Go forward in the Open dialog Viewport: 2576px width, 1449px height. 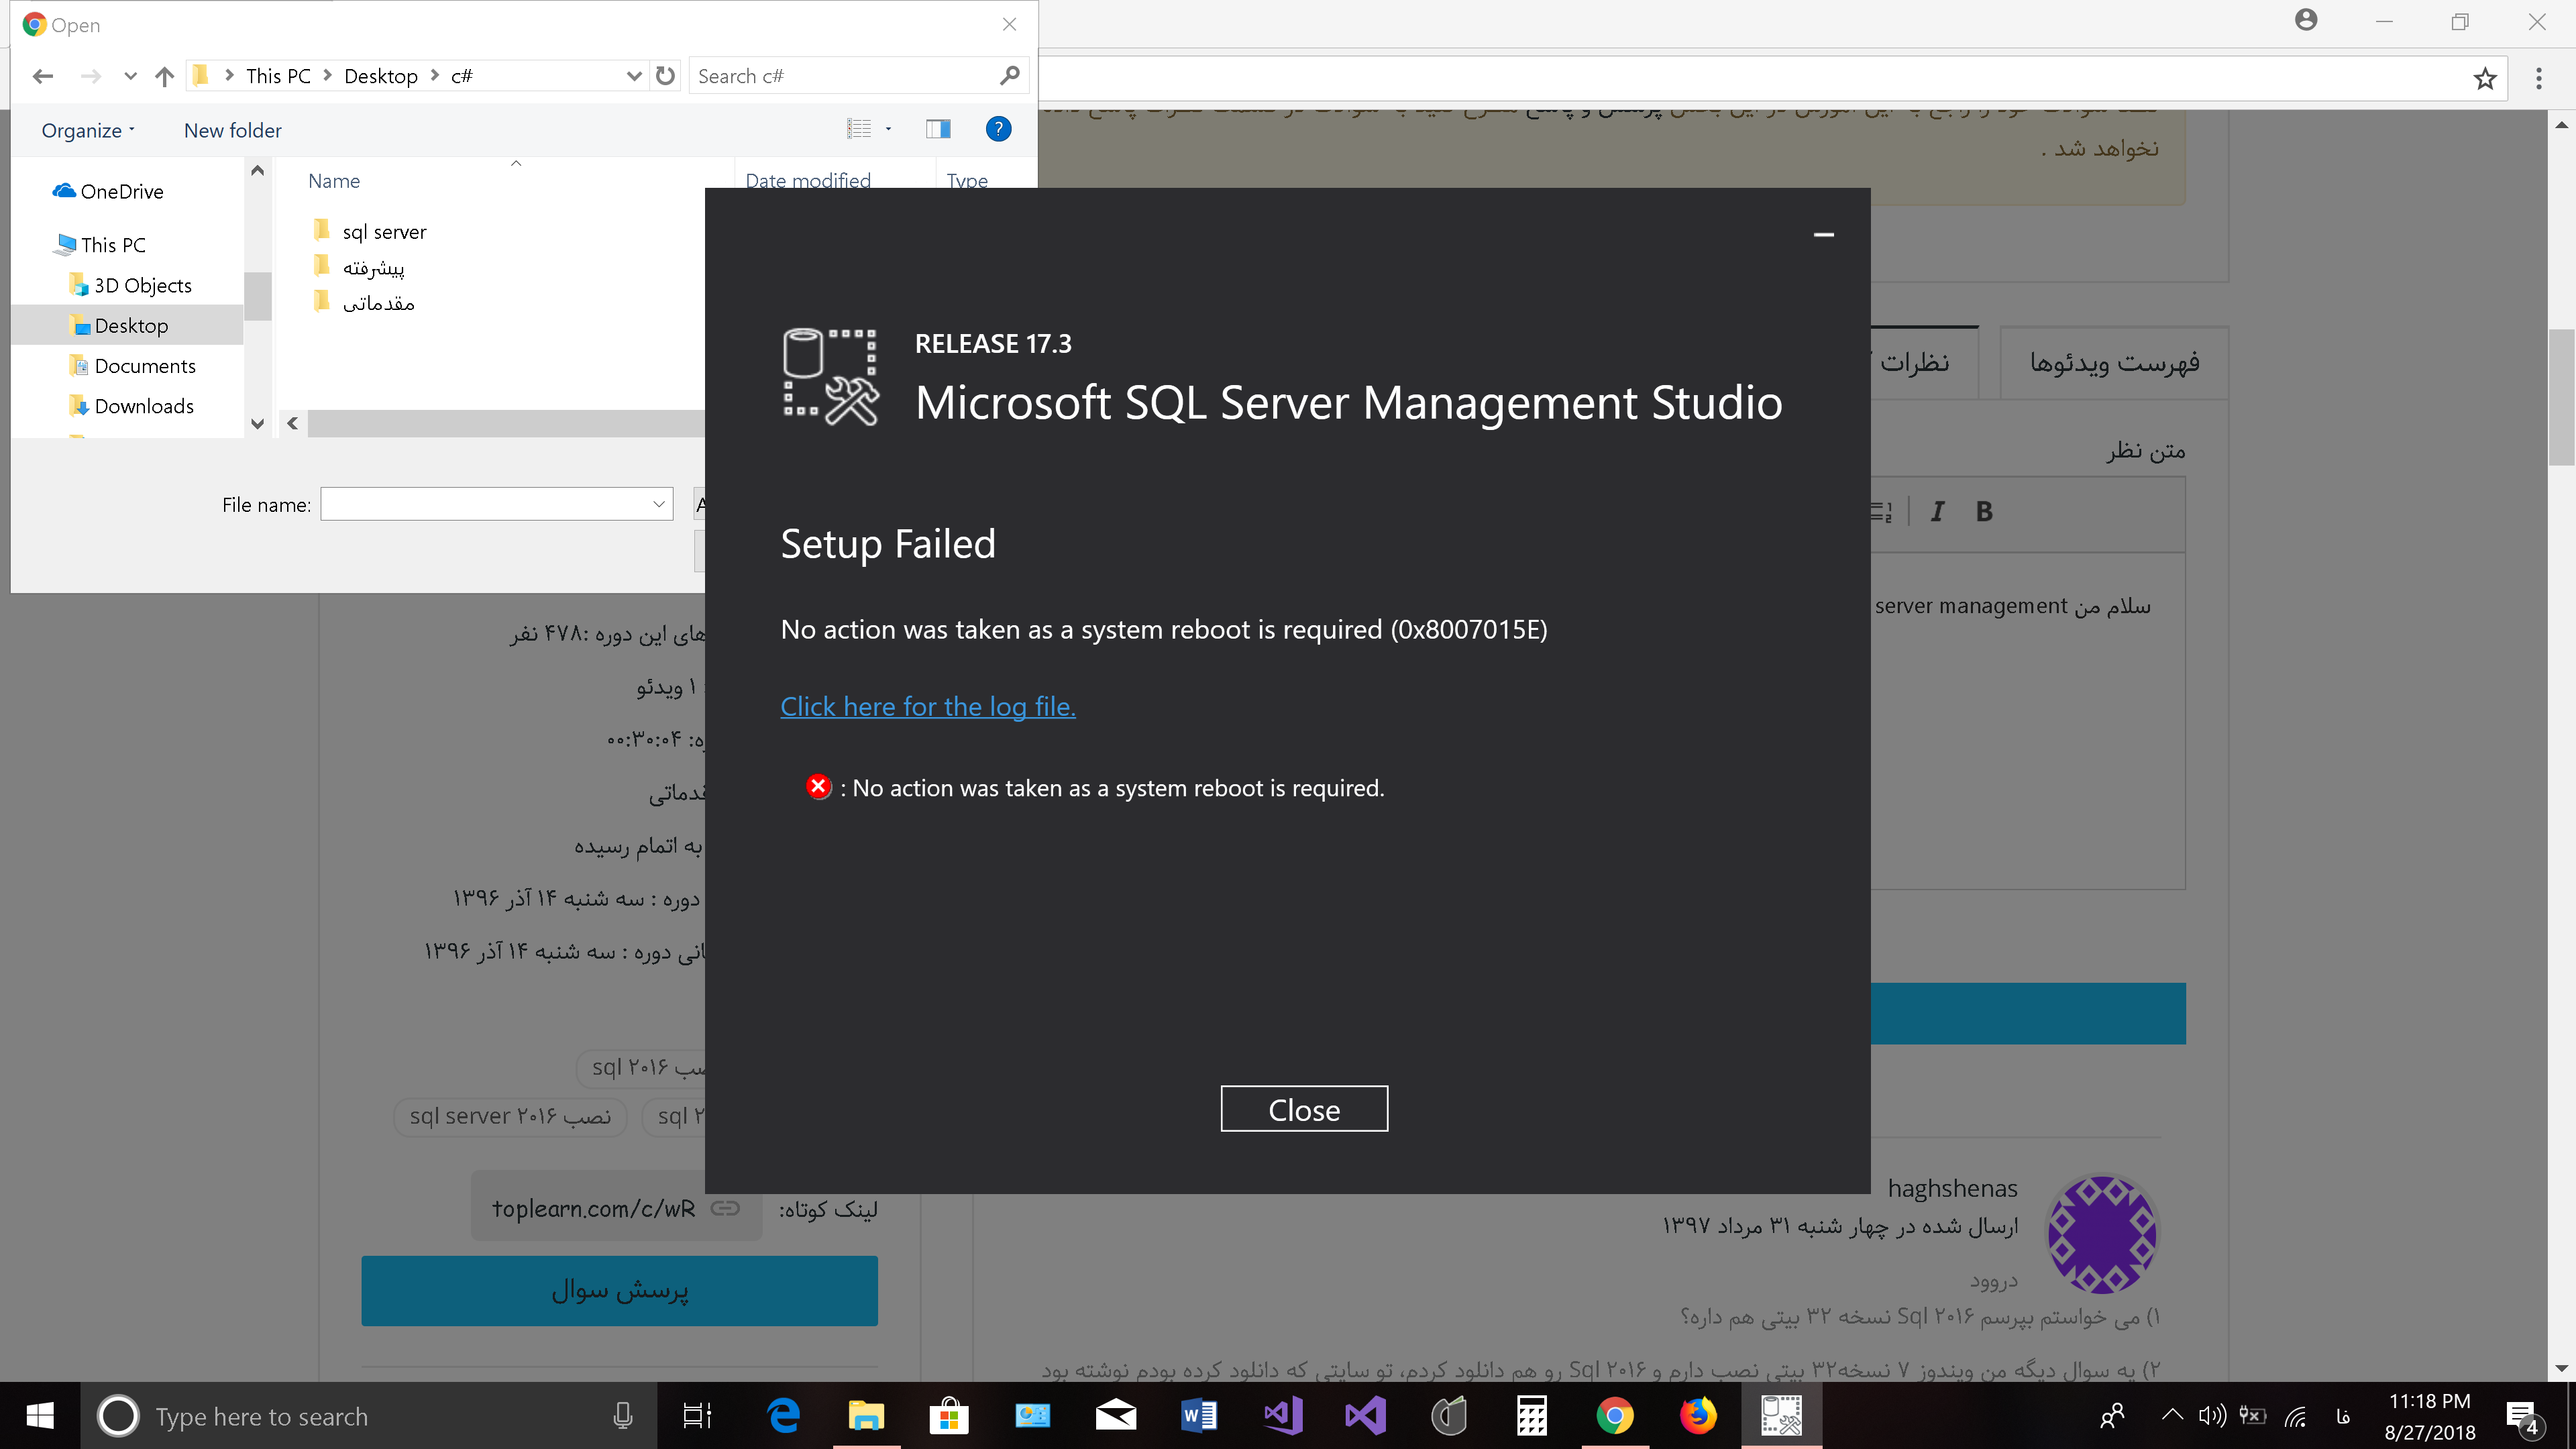(91, 76)
